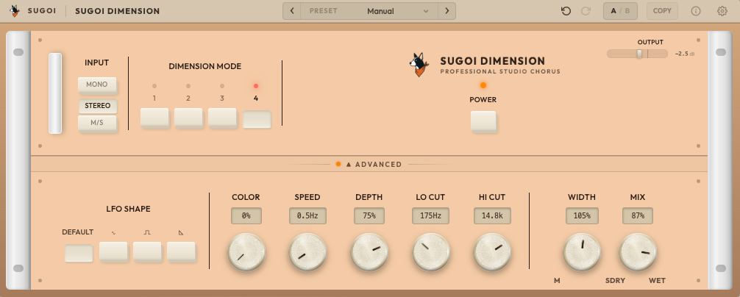Toggle the Power button
Viewport: 740px width, 297px height.
pos(483,121)
